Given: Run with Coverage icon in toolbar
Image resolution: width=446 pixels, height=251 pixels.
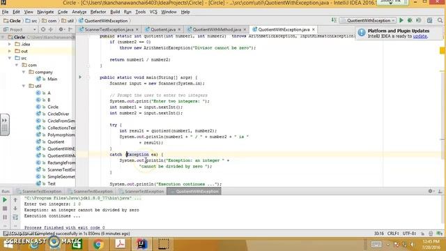Looking at the screenshot, I should tap(419, 20).
